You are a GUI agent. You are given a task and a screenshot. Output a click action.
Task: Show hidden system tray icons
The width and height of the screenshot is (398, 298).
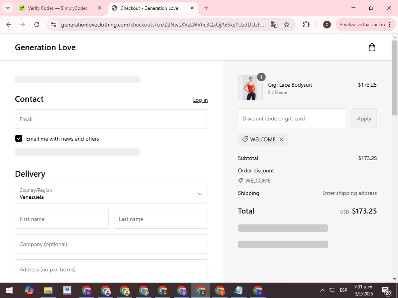pyautogui.click(x=322, y=291)
